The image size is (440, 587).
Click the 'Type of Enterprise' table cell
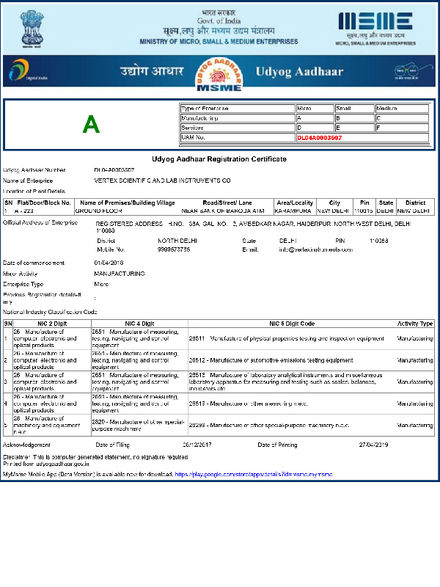(238, 108)
